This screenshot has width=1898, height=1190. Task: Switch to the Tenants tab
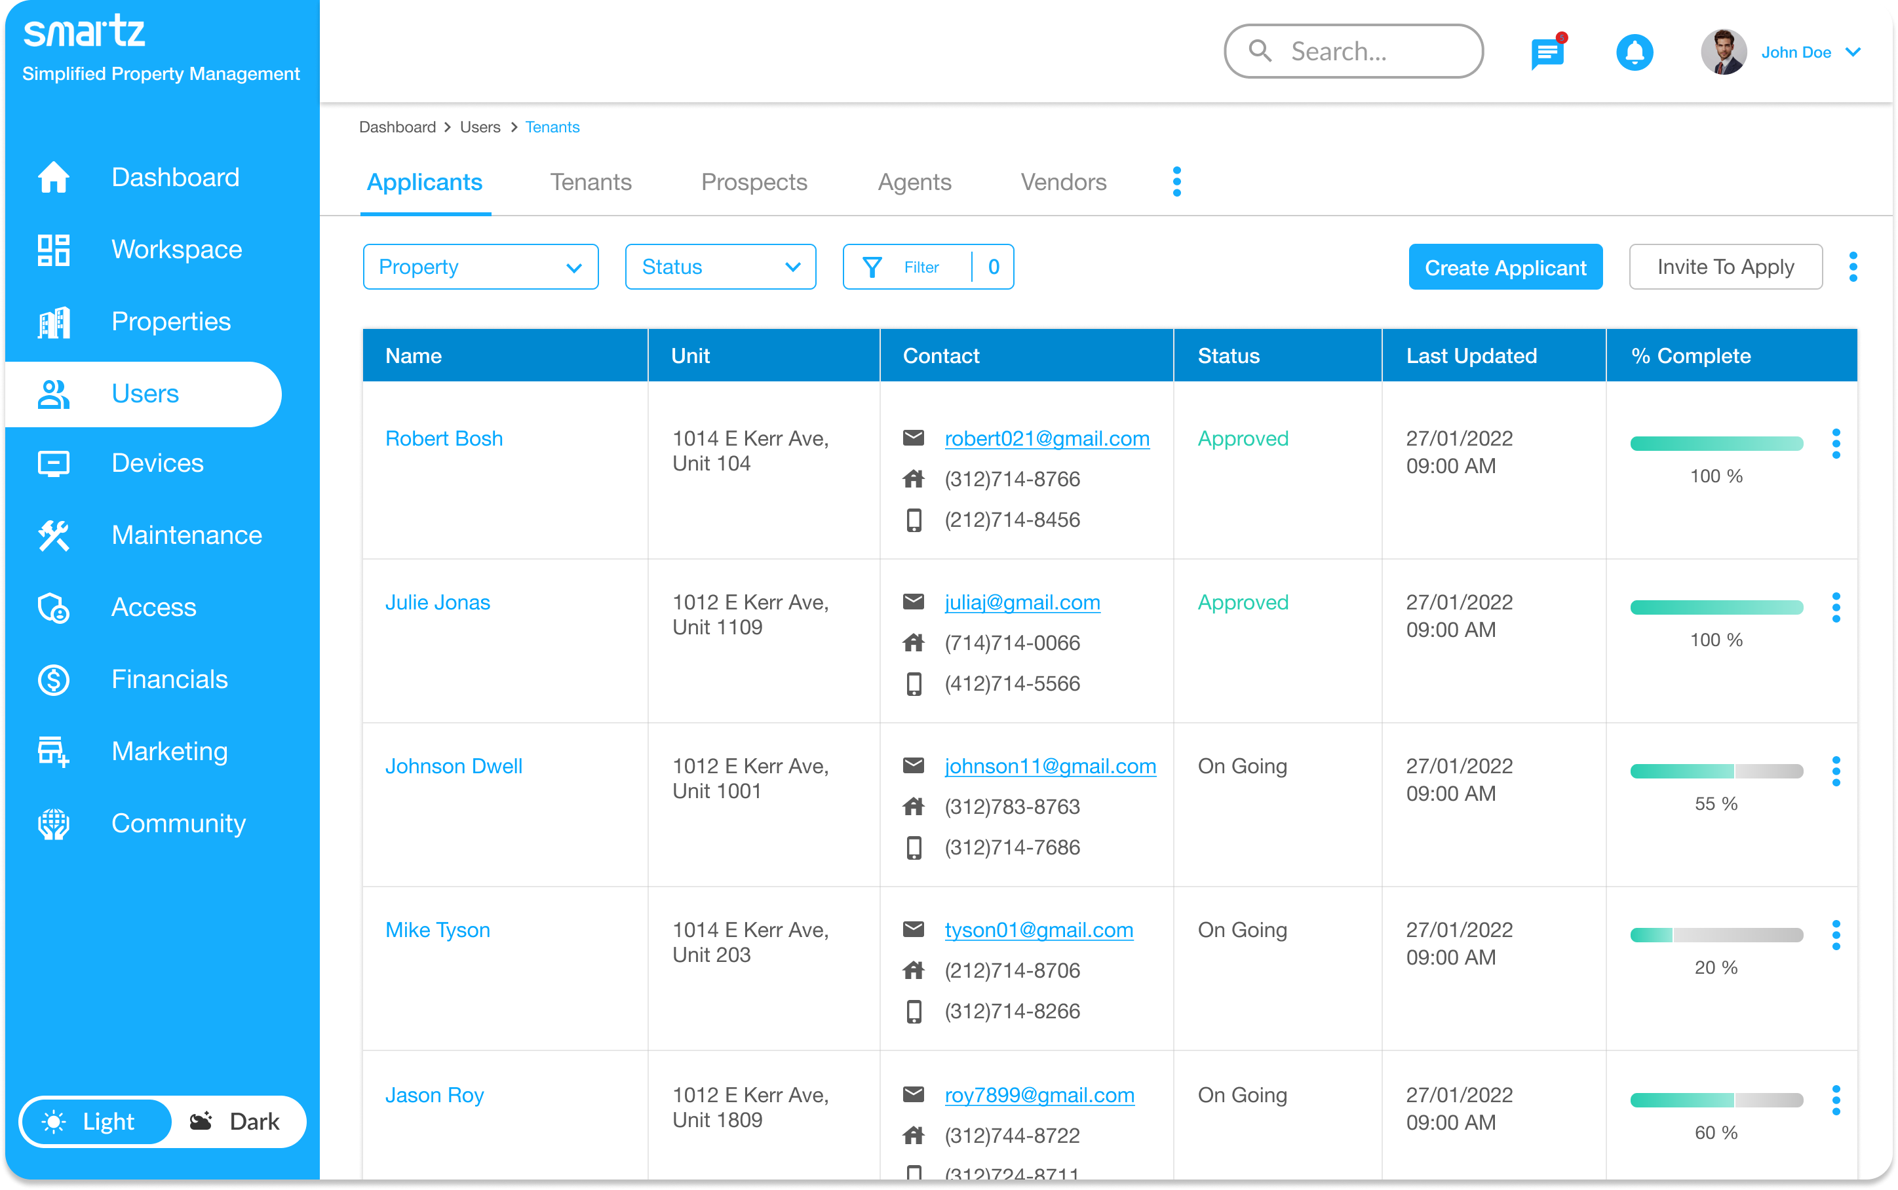590,182
